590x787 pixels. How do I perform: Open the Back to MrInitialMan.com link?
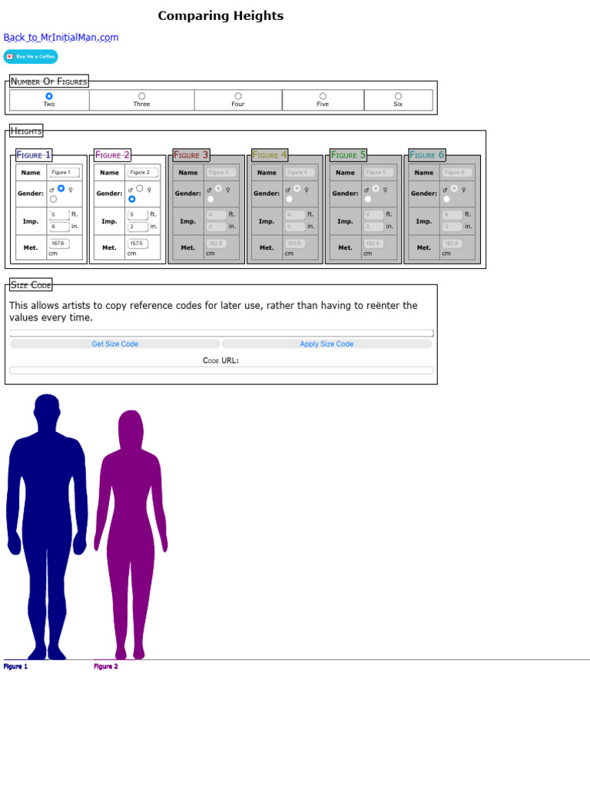pyautogui.click(x=61, y=37)
